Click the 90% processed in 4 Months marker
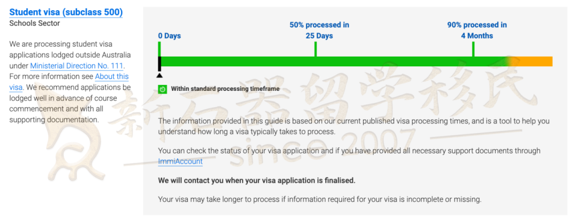578x224 pixels. [477, 30]
